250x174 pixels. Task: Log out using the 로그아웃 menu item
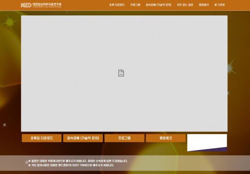(220, 5)
